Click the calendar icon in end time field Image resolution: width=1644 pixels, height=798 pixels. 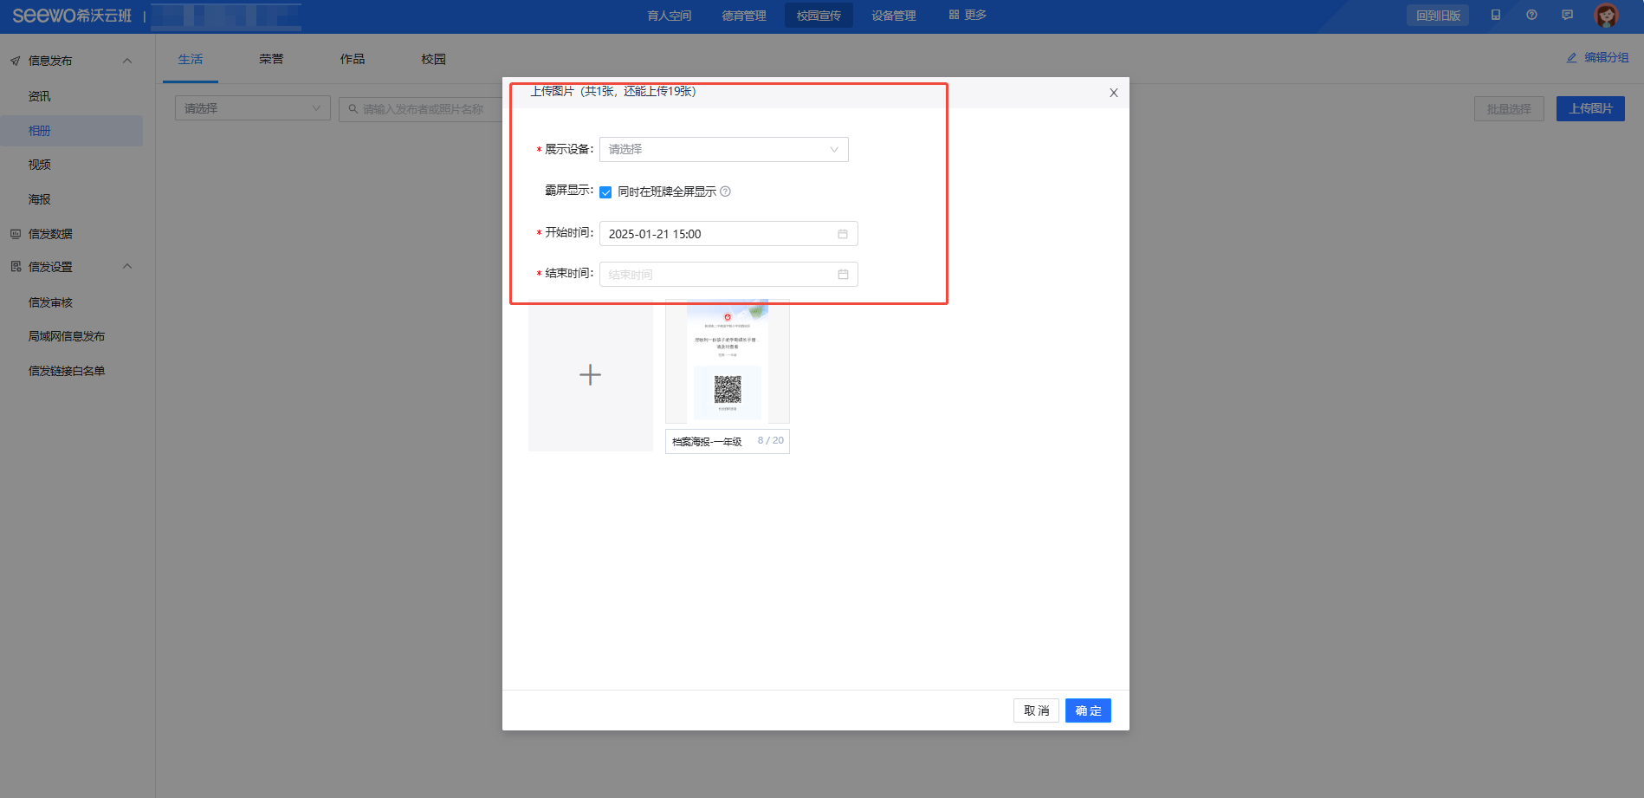pyautogui.click(x=842, y=275)
